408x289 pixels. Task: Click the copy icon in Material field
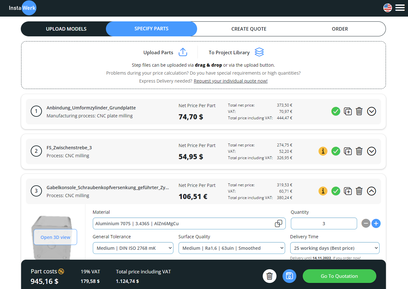coord(278,224)
